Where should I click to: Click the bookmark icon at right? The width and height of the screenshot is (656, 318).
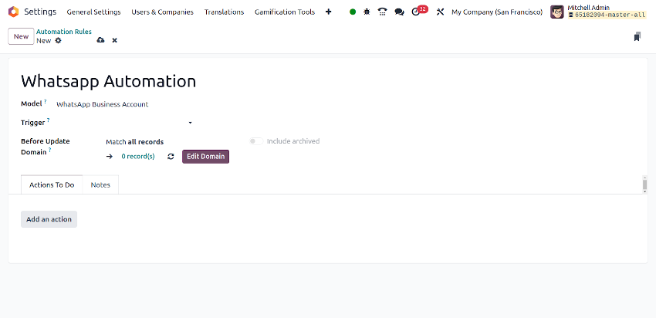coord(637,37)
